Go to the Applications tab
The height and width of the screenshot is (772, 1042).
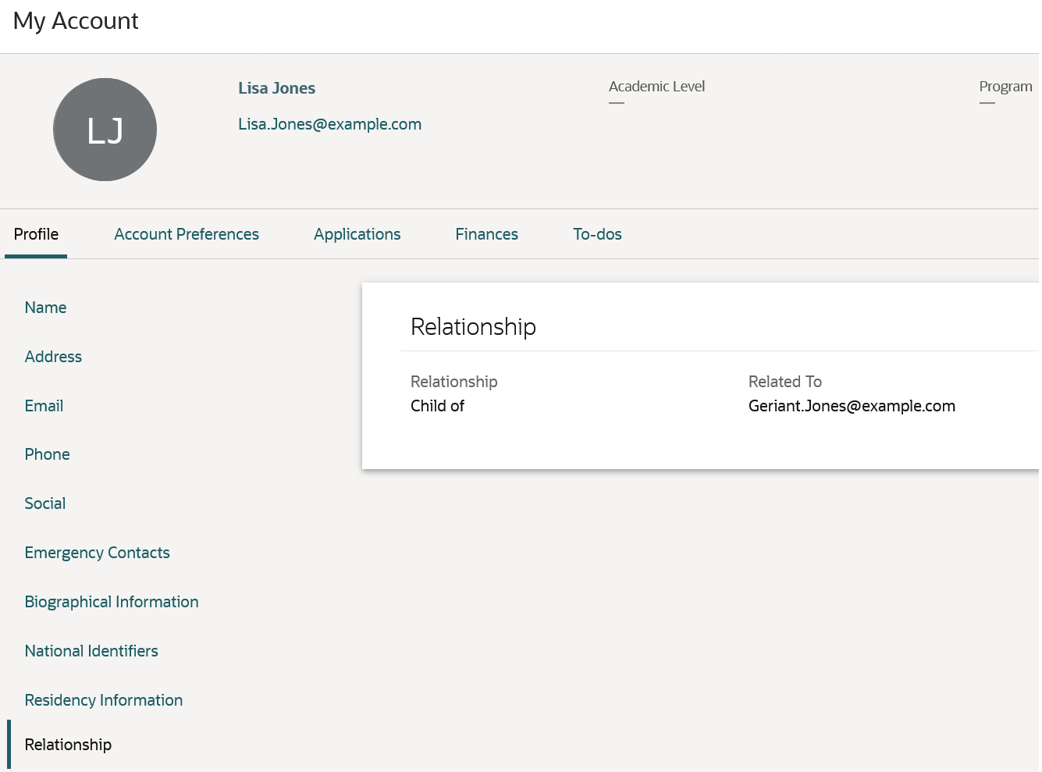357,234
